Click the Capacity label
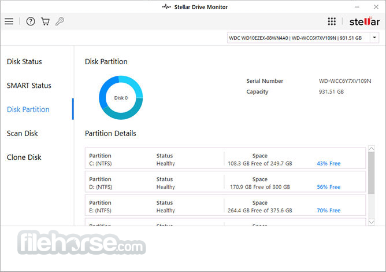 (x=257, y=92)
